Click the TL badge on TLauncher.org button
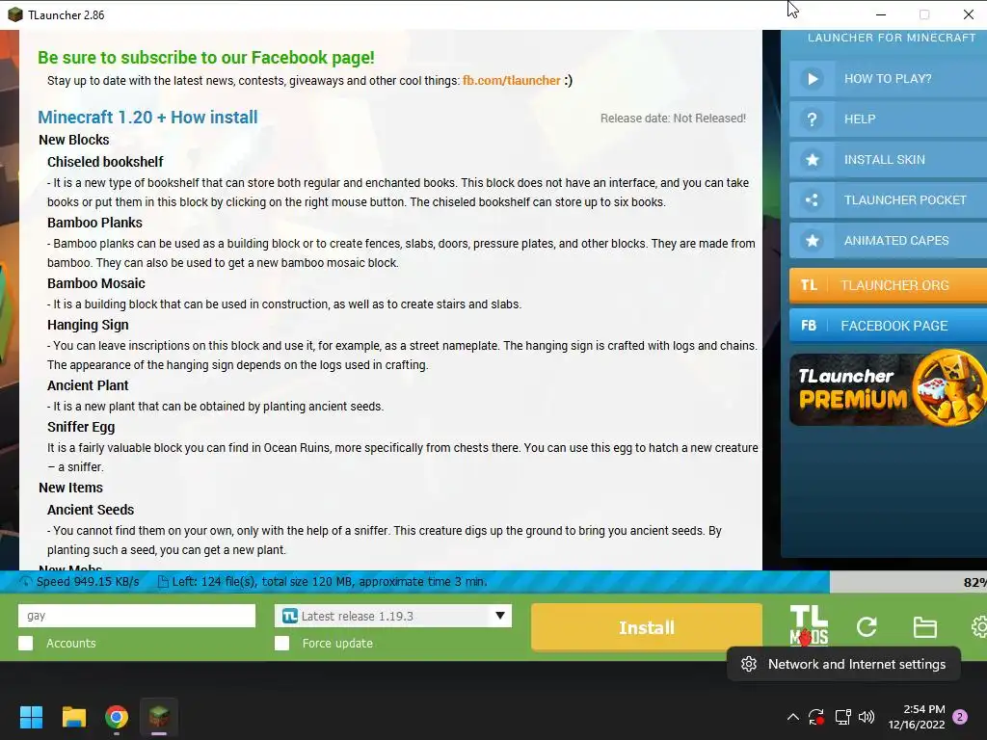 tap(809, 285)
